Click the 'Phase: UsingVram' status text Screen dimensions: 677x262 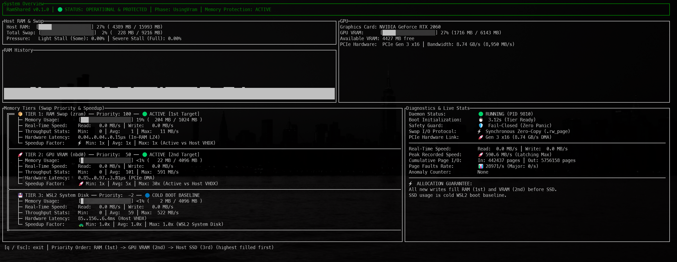coord(176,9)
